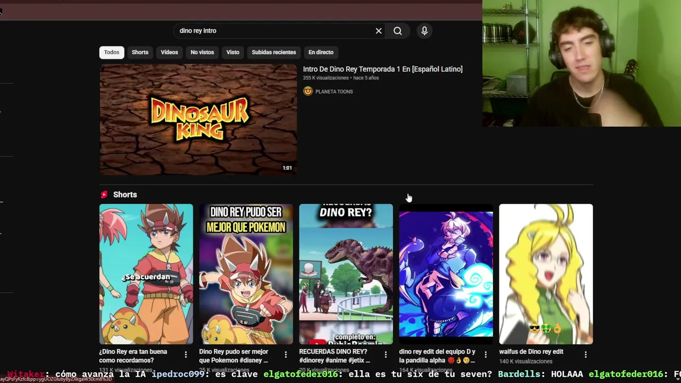
Task: Click the '355 K visualizaciones' text
Action: point(326,78)
